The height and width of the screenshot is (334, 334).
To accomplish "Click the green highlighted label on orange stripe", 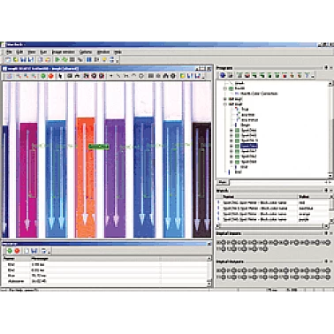I will pos(99,147).
